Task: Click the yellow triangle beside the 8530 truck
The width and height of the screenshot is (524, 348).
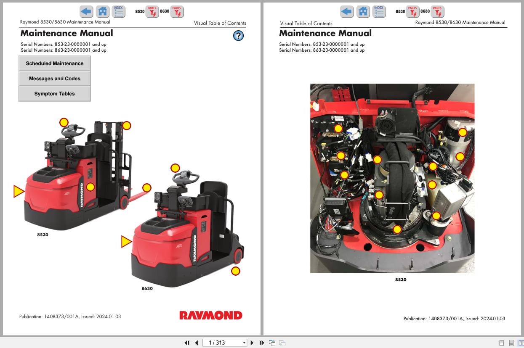Action: [x=19, y=191]
